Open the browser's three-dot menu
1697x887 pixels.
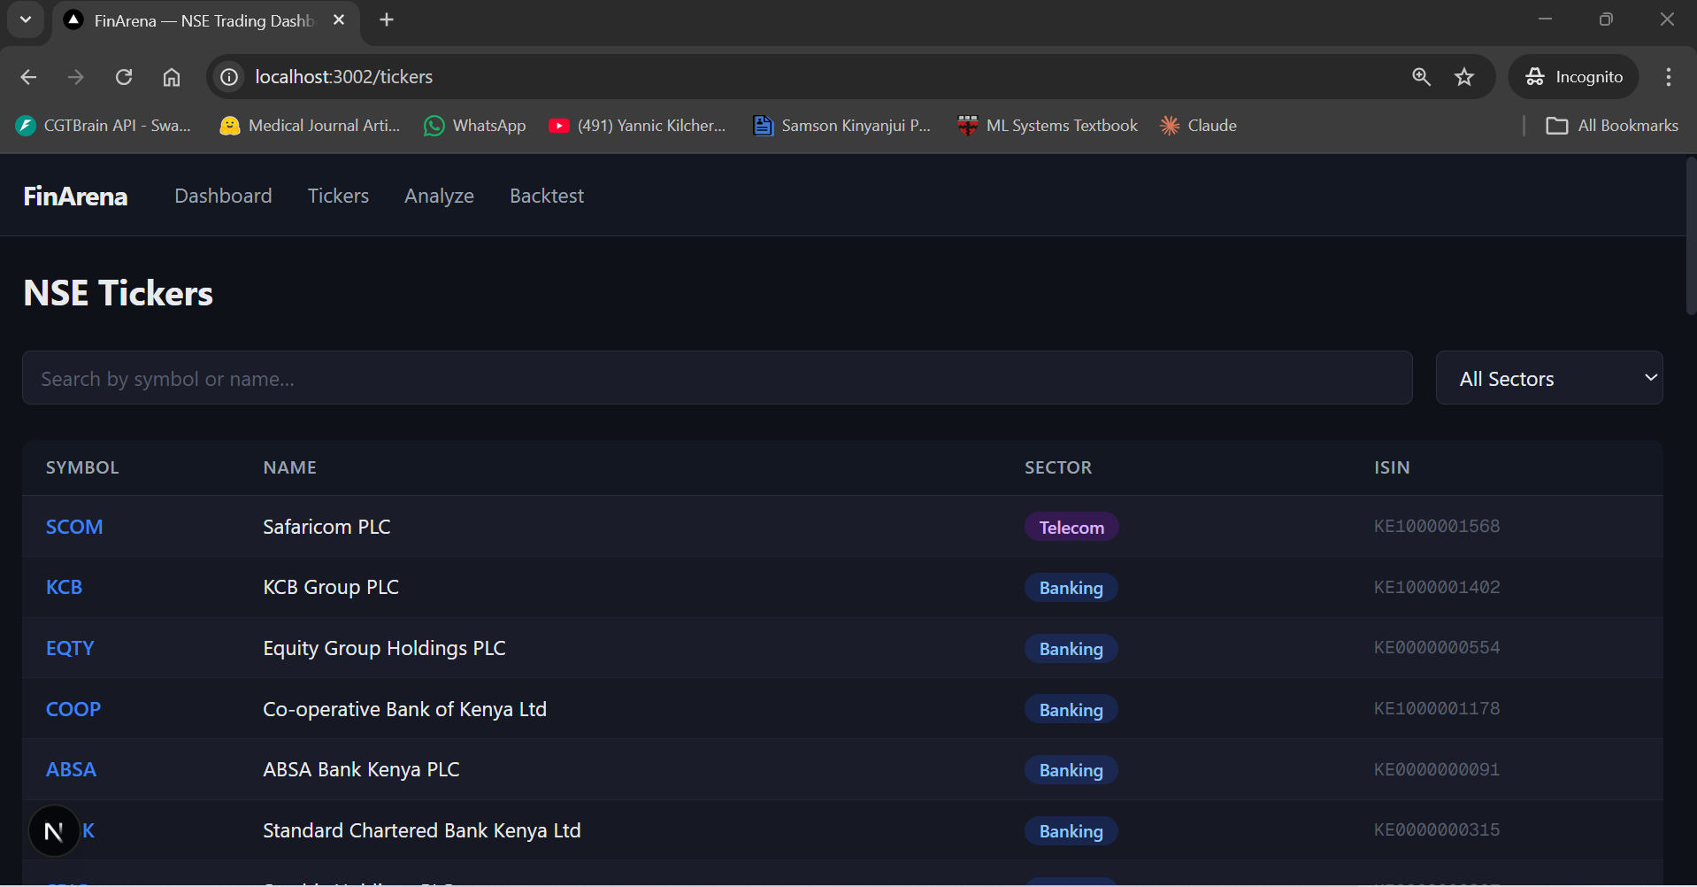tap(1669, 77)
